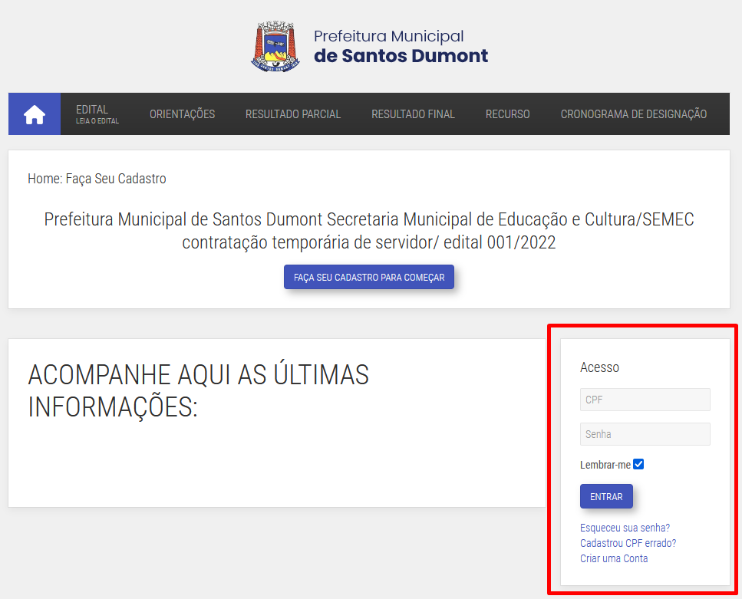This screenshot has height=599, width=742.
Task: Open the Cadastrou CPF errado? link
Action: click(x=628, y=543)
